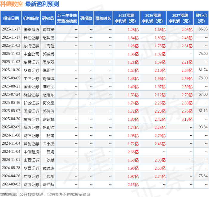
Task: Select the 国投证券 institution cell
Action: coord(31,111)
